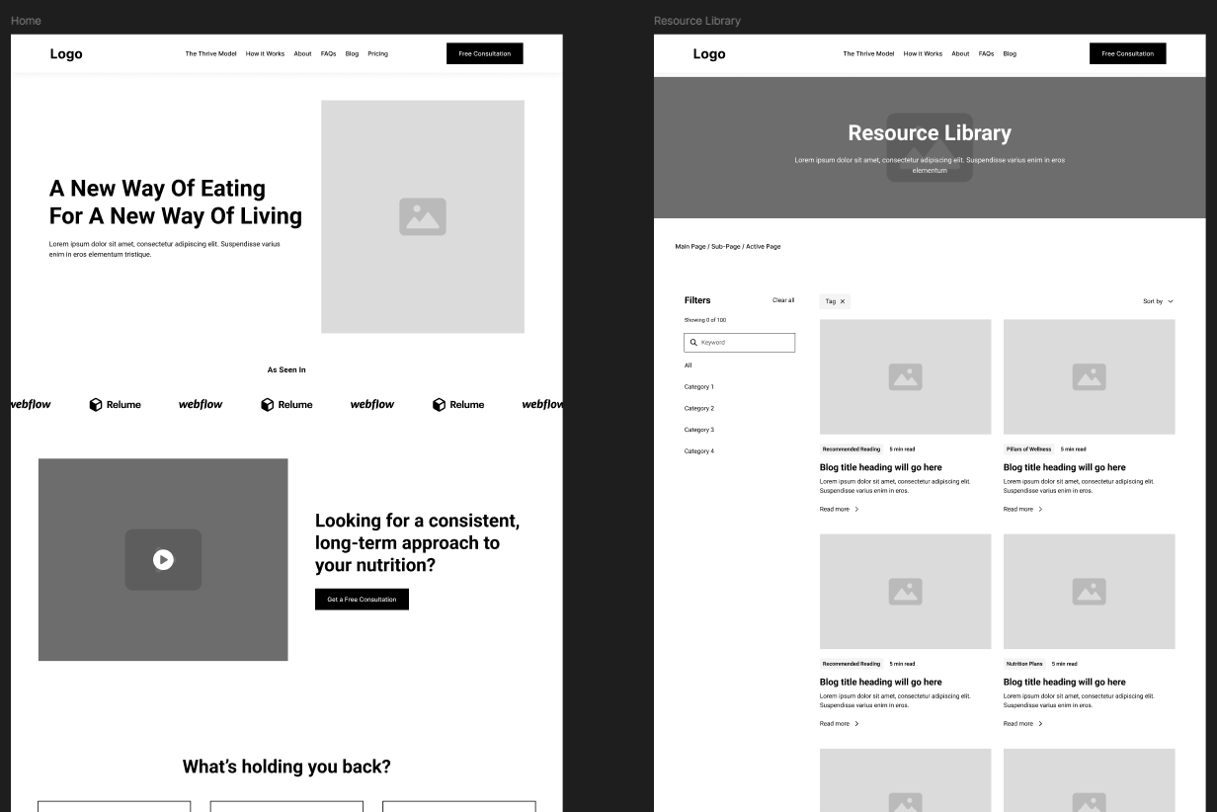The height and width of the screenshot is (812, 1217).
Task: Click Main Page in the breadcrumb
Action: [690, 246]
